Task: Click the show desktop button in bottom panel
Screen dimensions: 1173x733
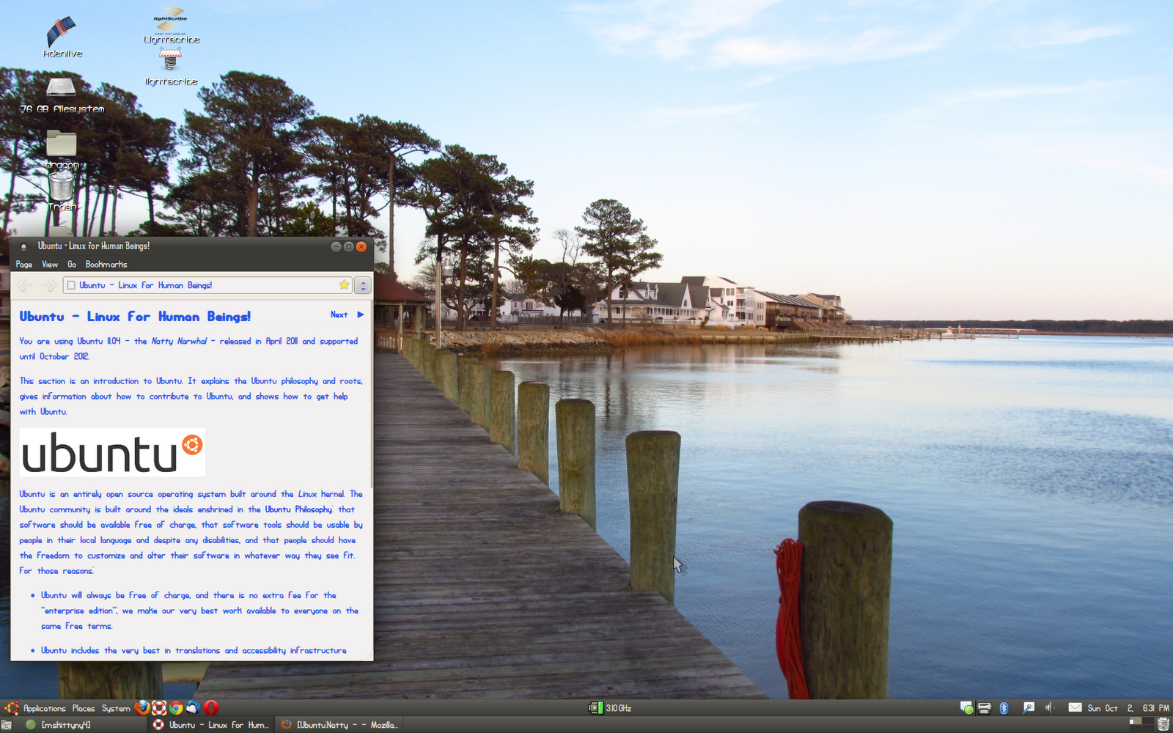Action: point(6,725)
